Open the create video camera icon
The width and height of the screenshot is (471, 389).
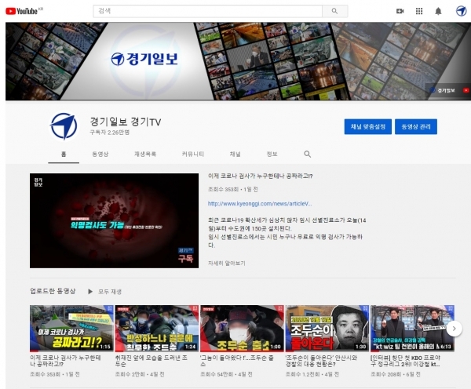click(400, 11)
